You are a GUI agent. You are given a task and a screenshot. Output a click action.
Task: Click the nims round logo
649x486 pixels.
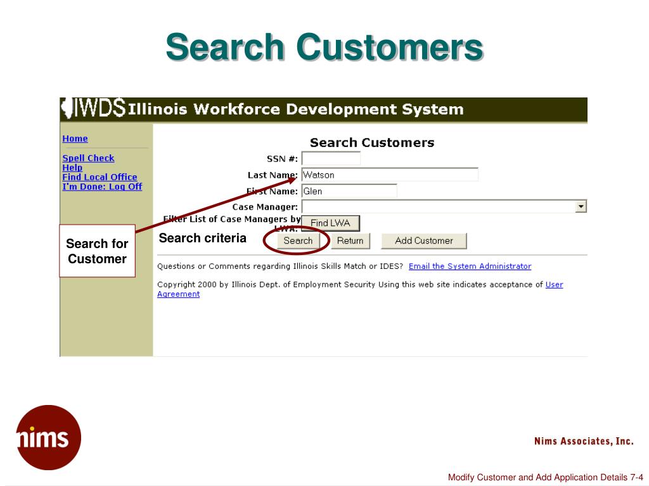[48, 437]
